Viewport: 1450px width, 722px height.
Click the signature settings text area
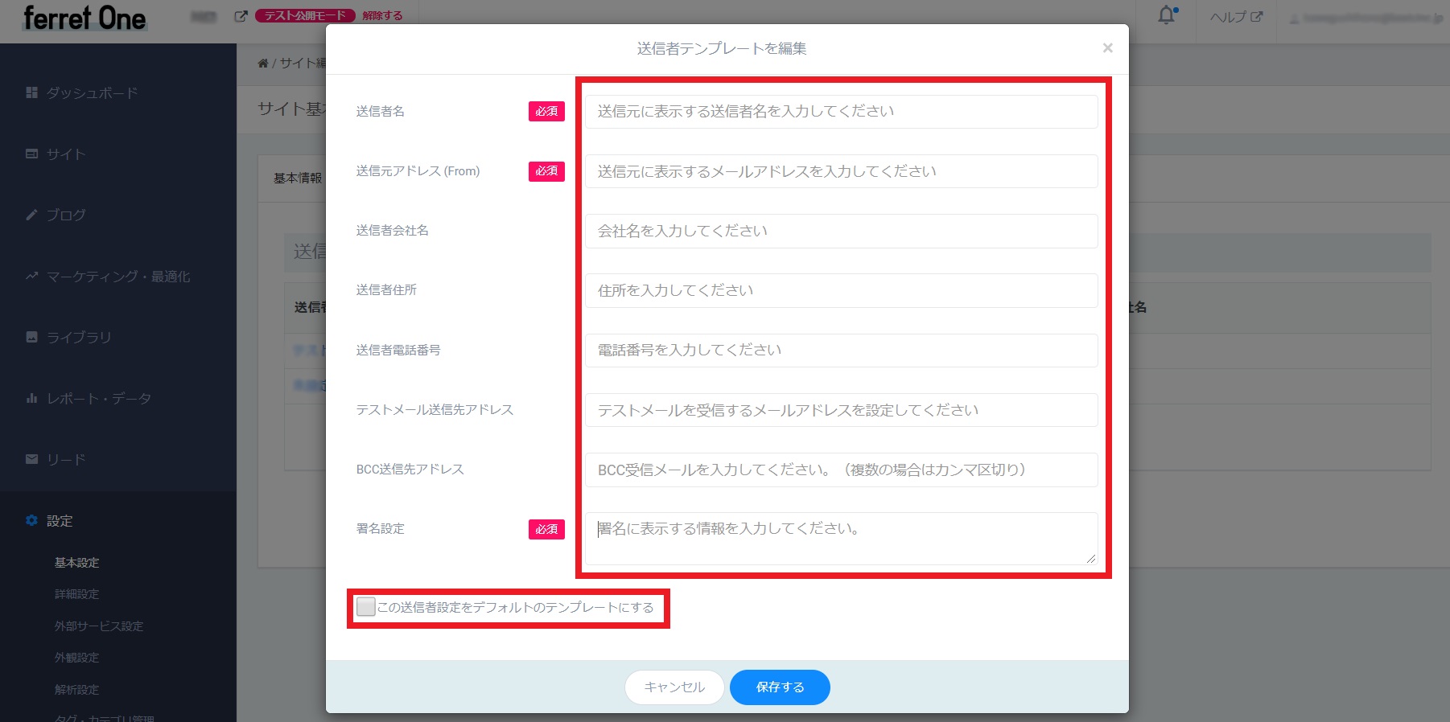[841, 539]
